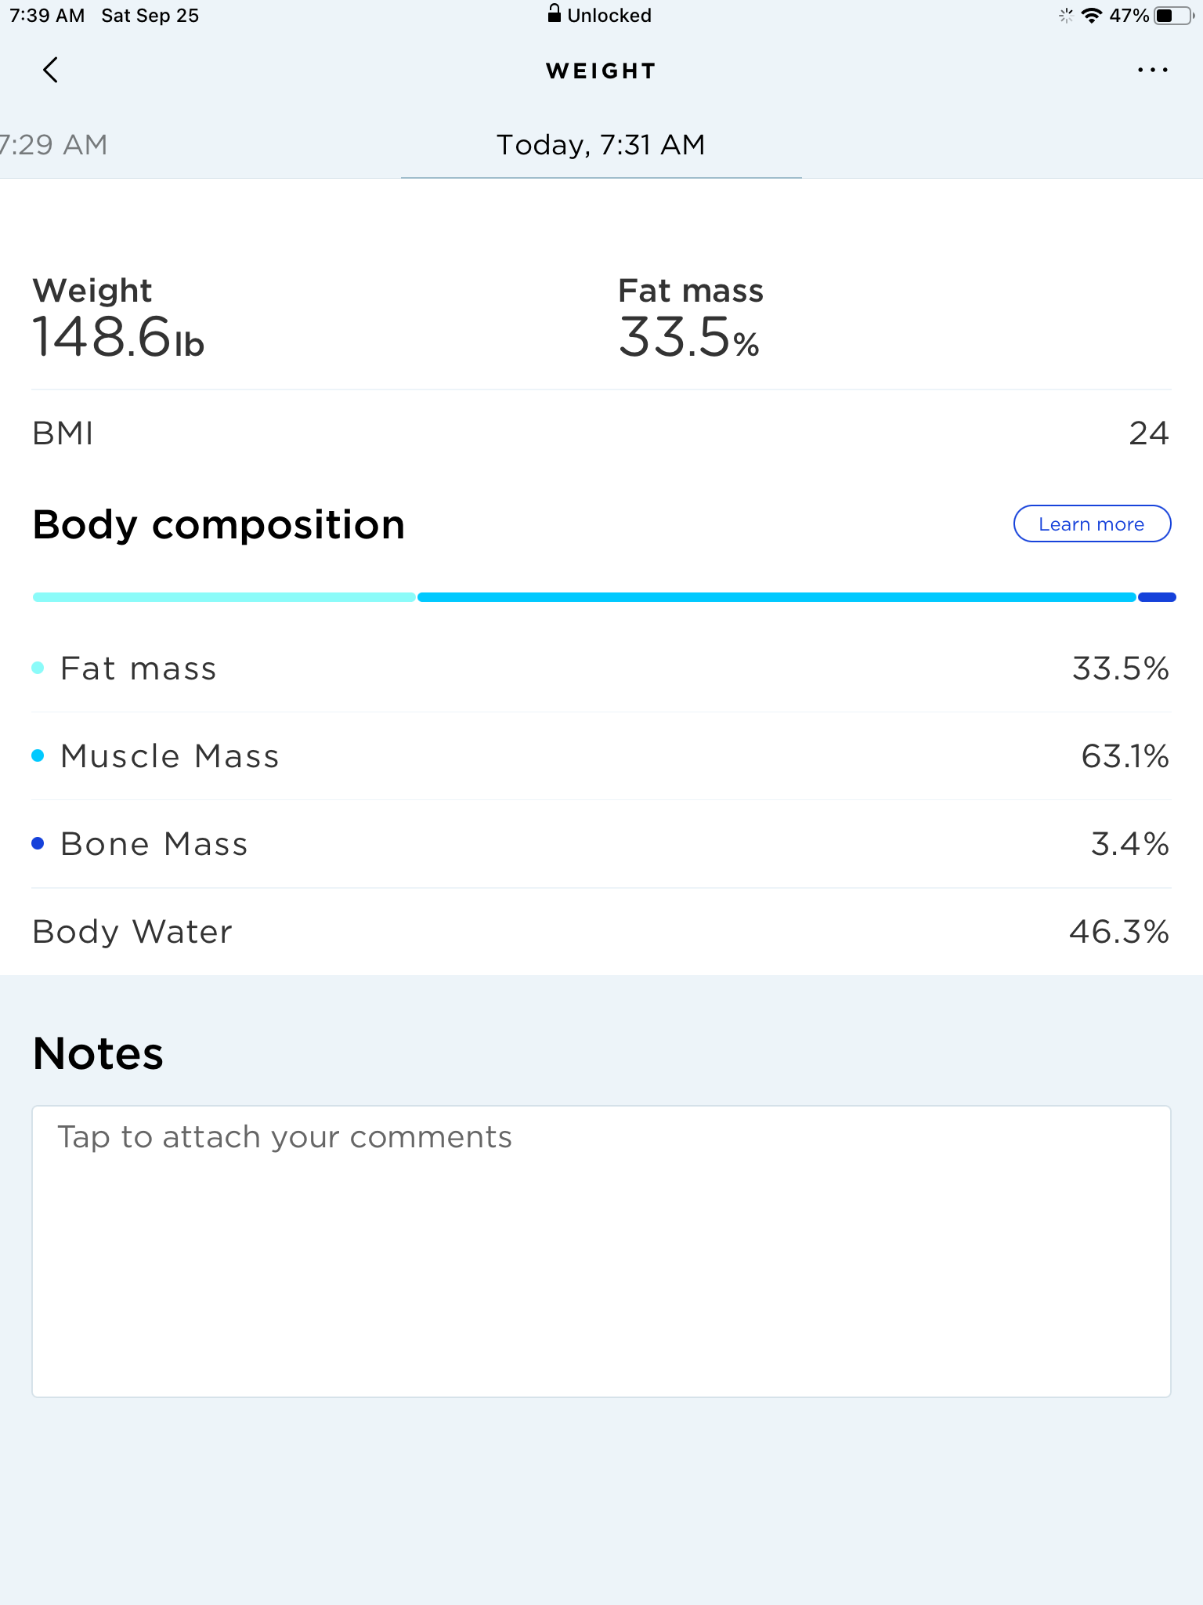The height and width of the screenshot is (1605, 1203).
Task: Tap the Fat mass composition bar segment
Action: point(224,597)
